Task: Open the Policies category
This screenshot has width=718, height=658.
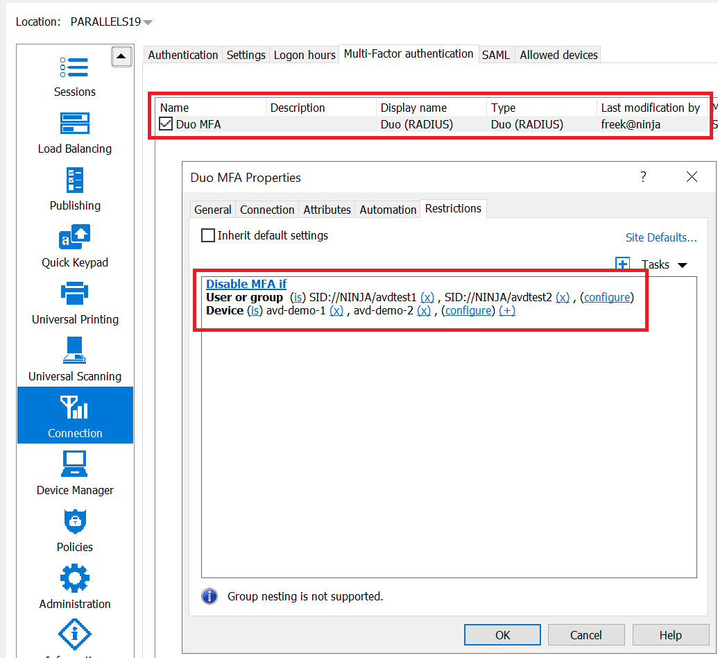Action: pos(75,532)
